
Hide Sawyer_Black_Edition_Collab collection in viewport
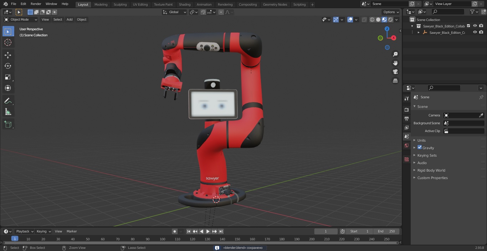pos(475,26)
